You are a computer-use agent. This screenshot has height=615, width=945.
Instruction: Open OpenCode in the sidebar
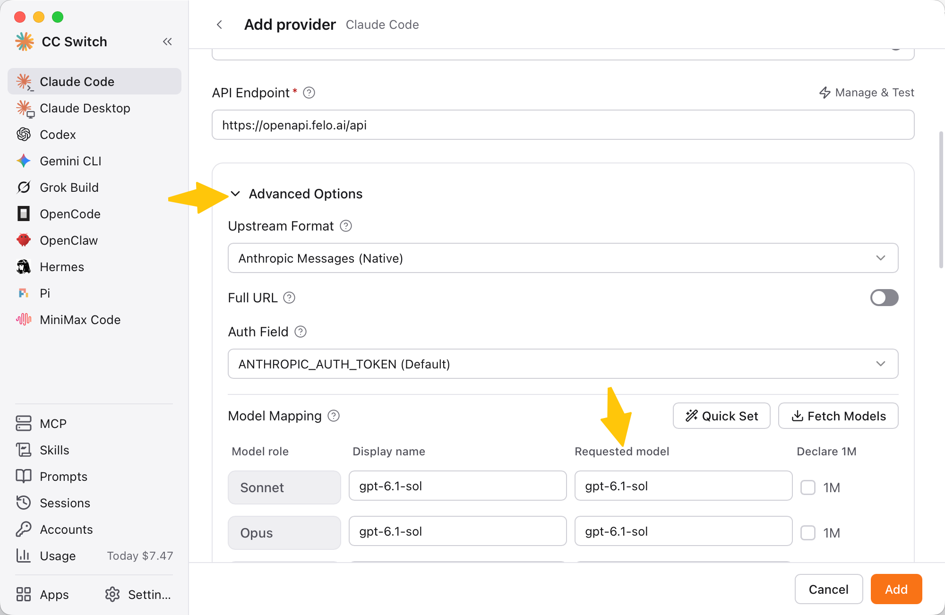point(94,214)
